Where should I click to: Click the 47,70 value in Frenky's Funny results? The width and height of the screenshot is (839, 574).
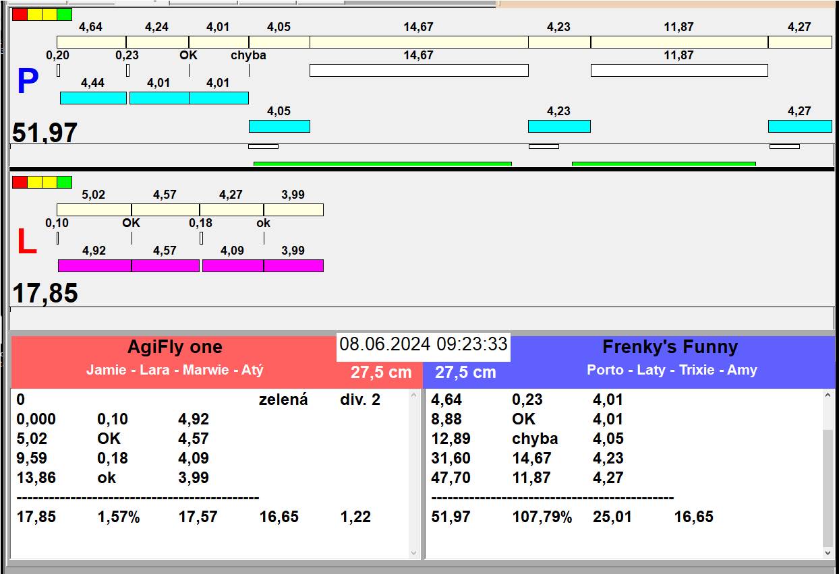click(451, 478)
